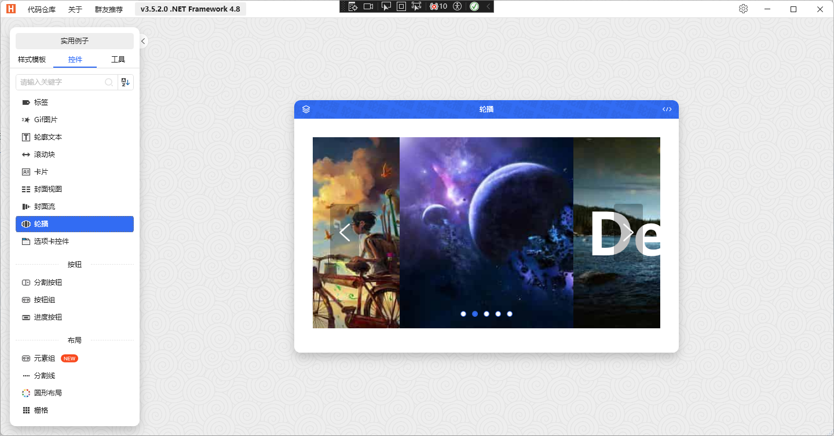Click the search magnifier icon
This screenshot has width=834, height=436.
(109, 82)
